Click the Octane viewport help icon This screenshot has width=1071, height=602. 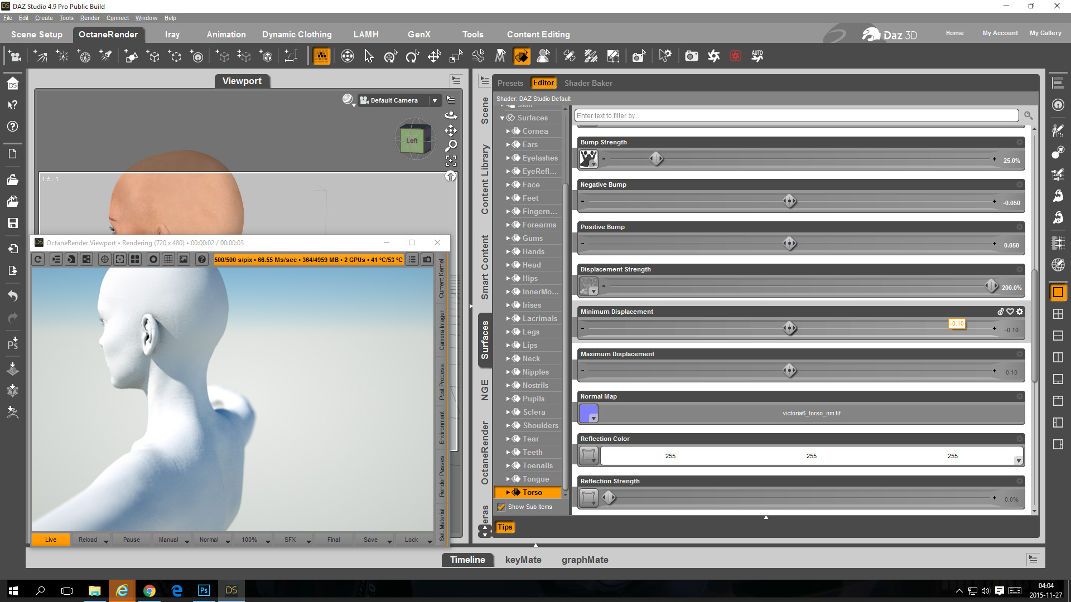click(202, 259)
